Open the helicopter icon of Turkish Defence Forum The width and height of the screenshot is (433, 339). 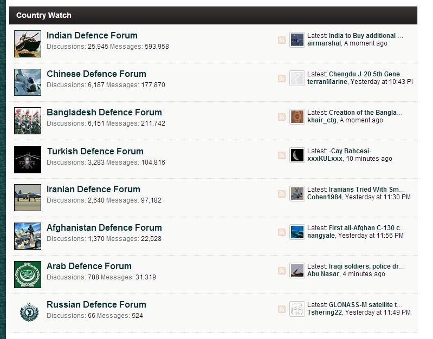[x=28, y=160]
